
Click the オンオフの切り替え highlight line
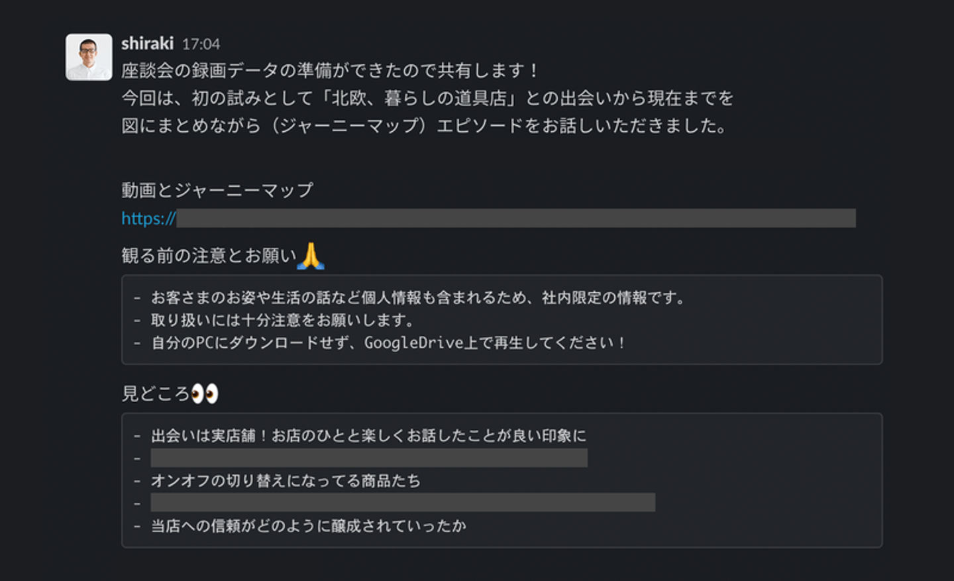click(x=286, y=481)
